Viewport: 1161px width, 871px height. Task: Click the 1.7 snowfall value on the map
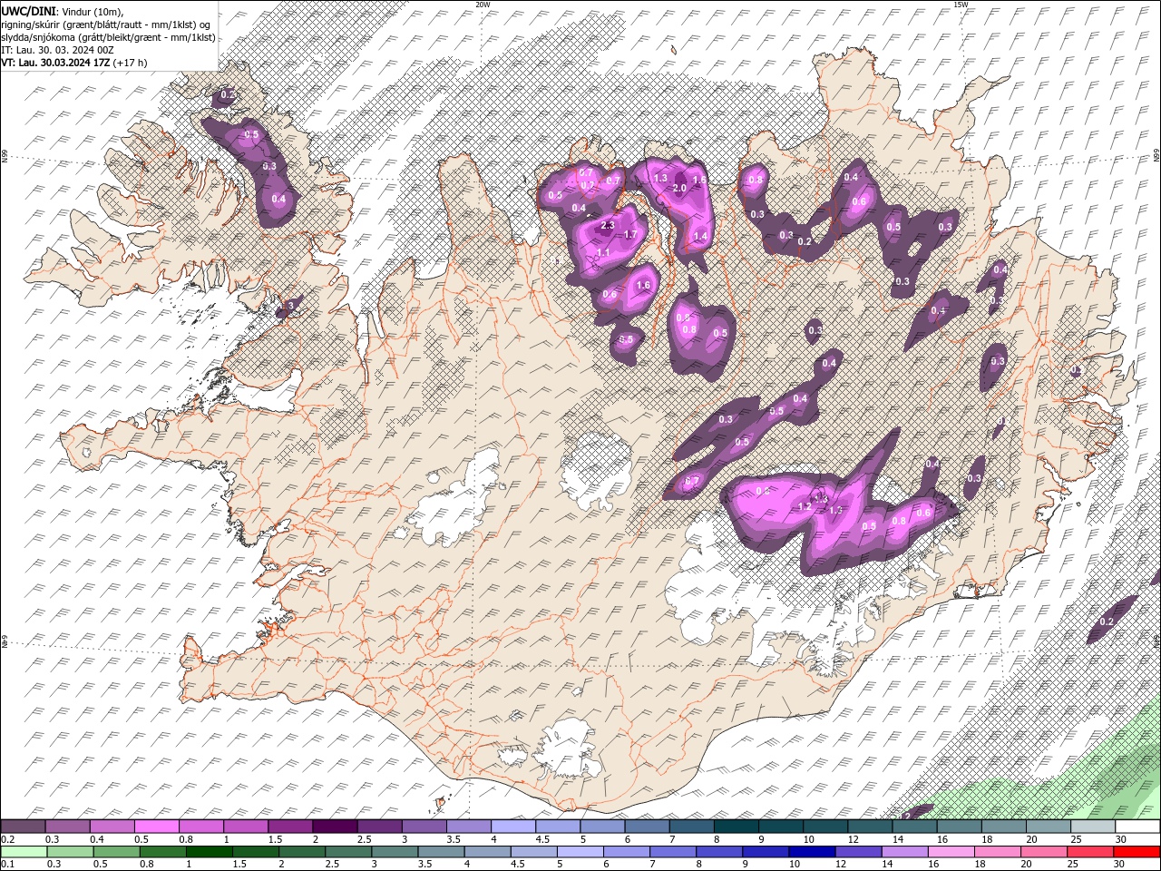point(631,234)
